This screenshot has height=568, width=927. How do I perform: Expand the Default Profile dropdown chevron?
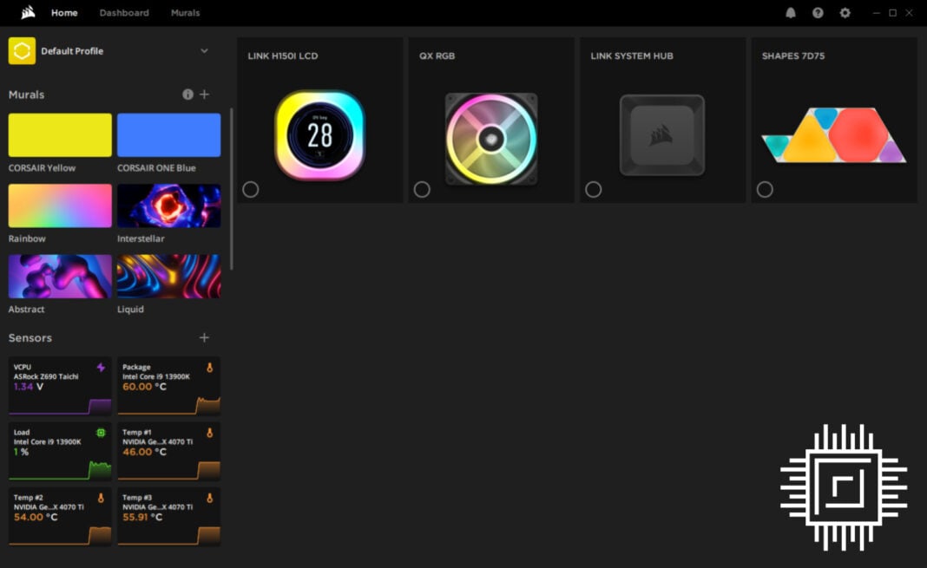[205, 51]
